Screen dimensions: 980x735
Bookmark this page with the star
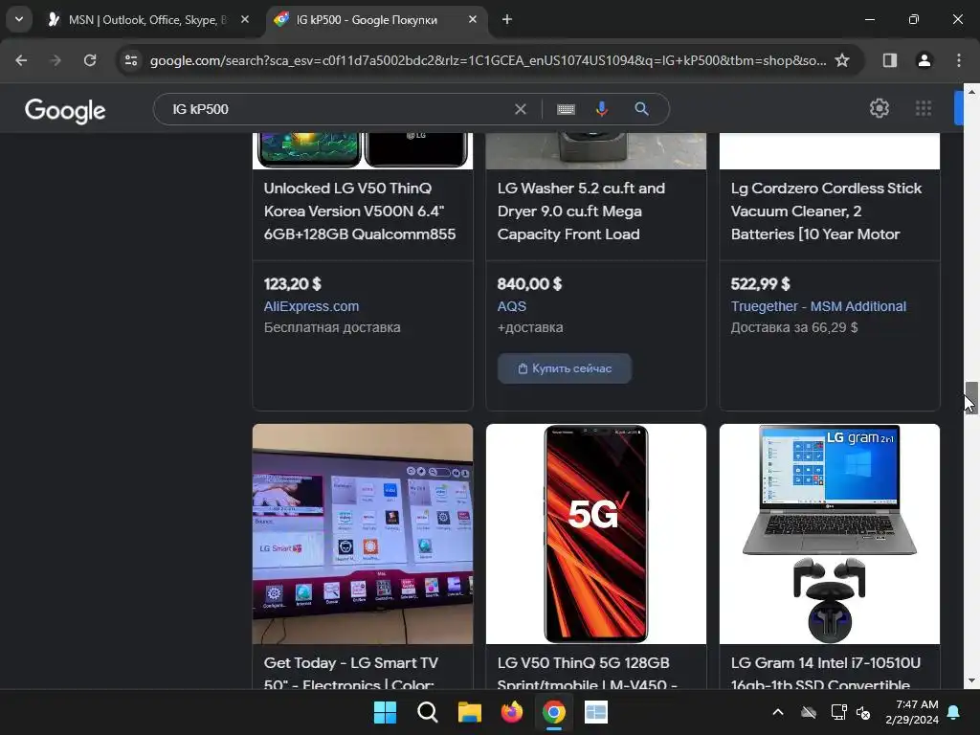(842, 60)
